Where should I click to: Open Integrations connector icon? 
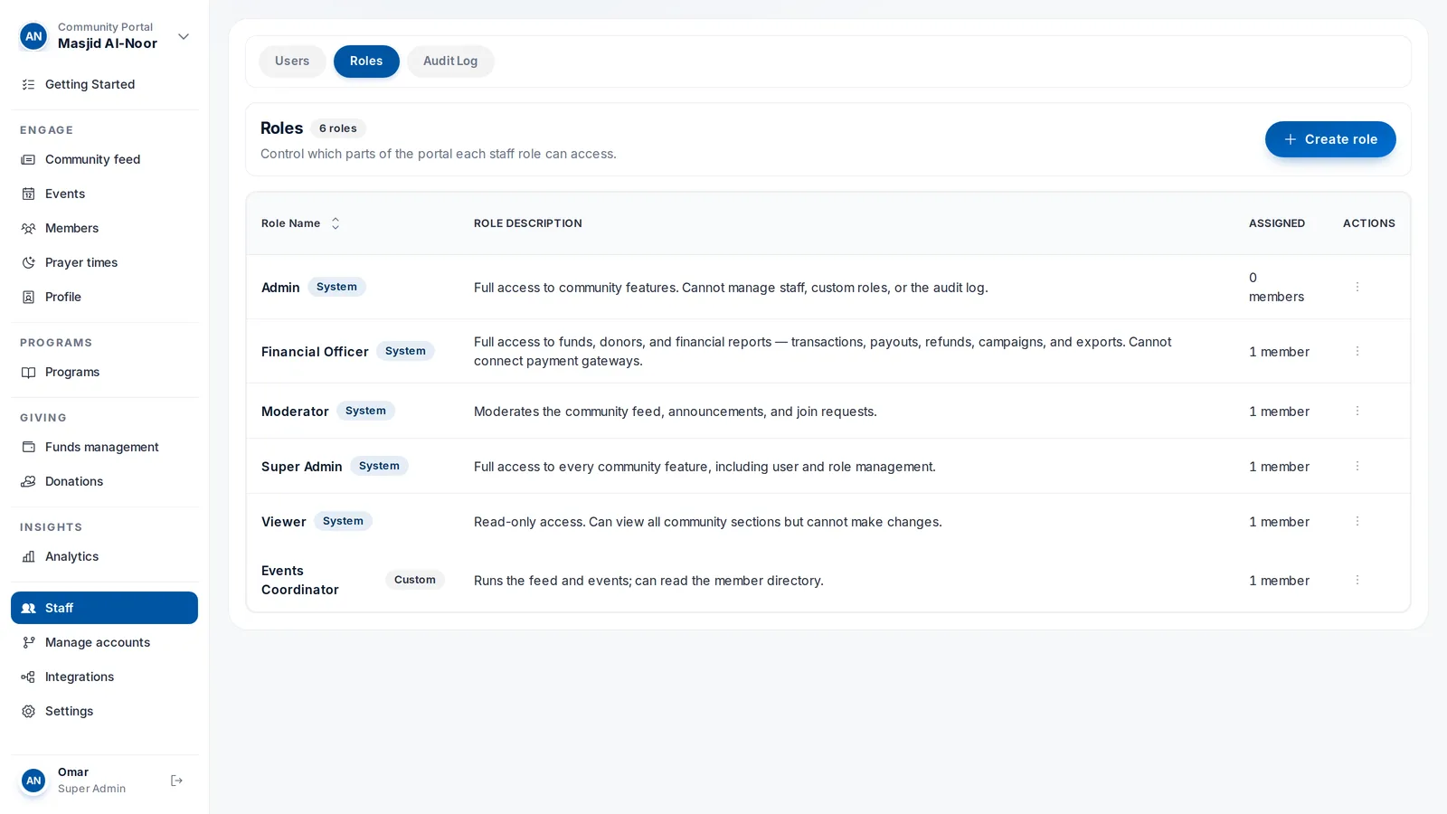28,677
